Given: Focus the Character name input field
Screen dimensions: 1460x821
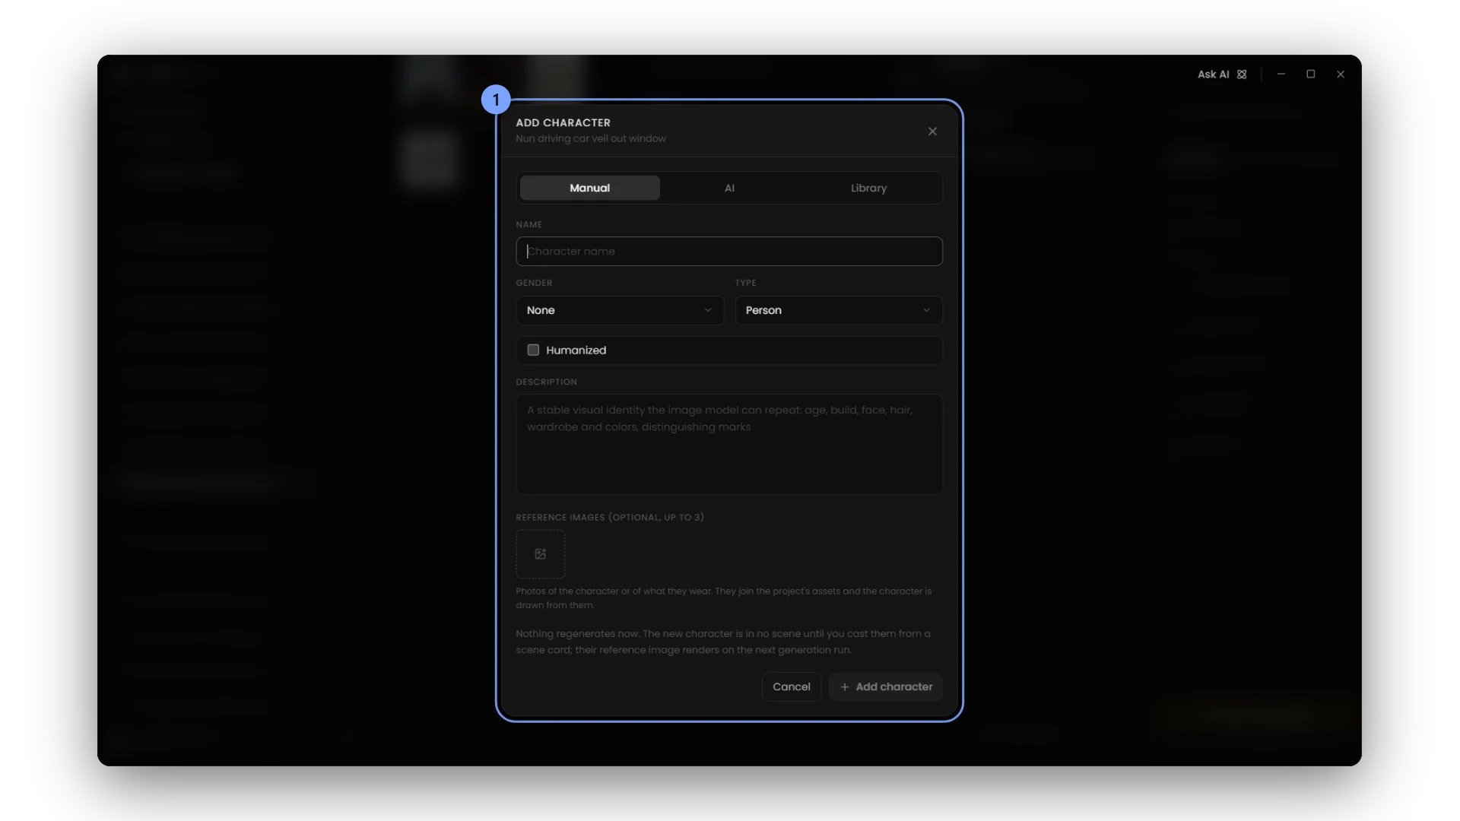Looking at the screenshot, I should pos(729,251).
